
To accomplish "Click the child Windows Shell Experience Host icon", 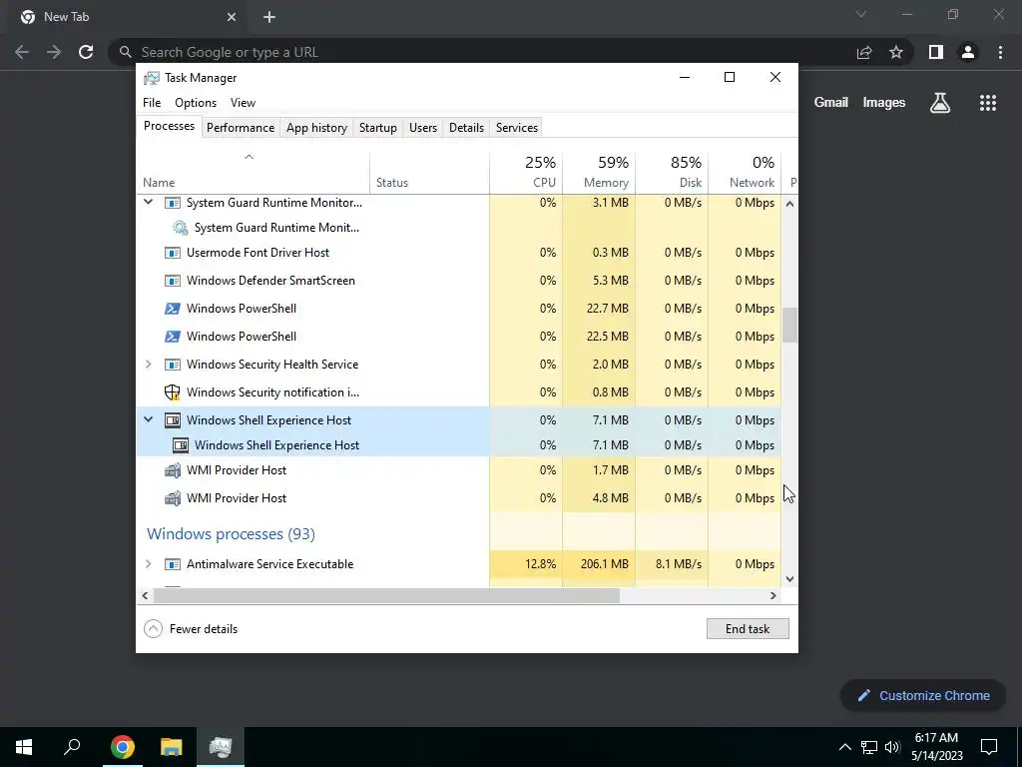I will click(180, 445).
